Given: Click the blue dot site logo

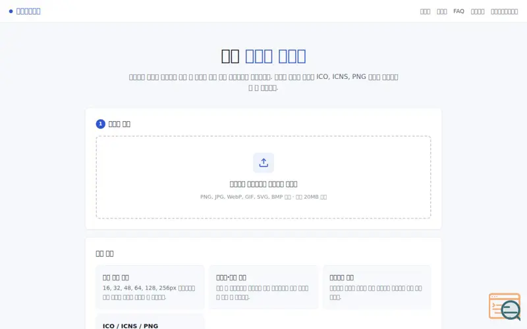Looking at the screenshot, I should (x=11, y=11).
